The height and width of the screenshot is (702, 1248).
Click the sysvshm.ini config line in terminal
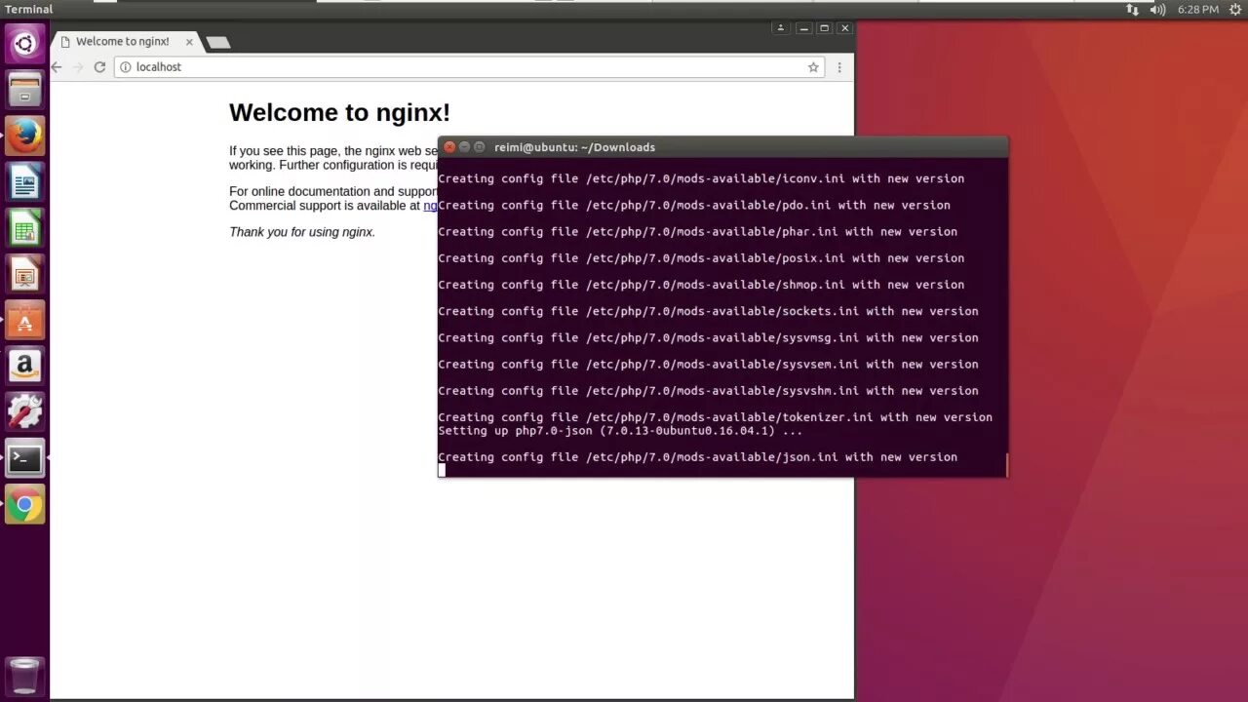(x=708, y=391)
